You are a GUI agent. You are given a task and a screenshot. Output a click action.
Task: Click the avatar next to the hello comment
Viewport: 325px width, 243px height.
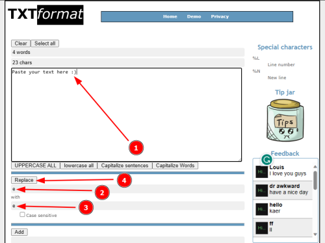(x=261, y=209)
